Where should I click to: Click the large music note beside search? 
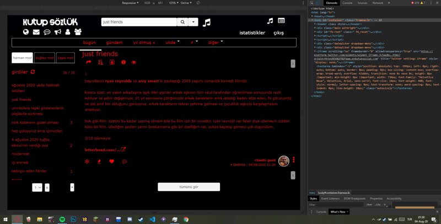click(206, 23)
